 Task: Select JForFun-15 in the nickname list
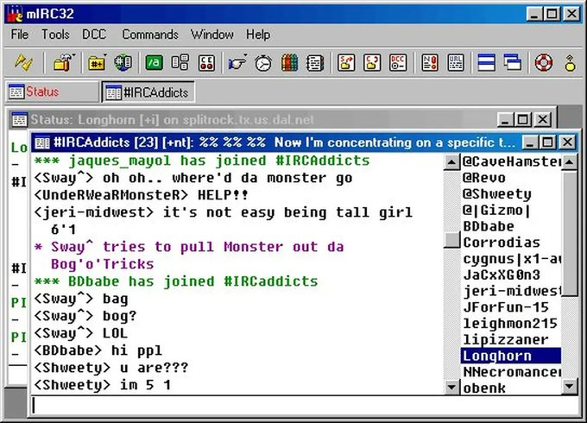point(511,307)
